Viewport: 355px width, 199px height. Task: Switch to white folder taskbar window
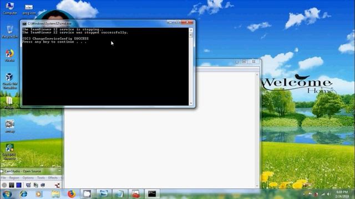(87, 194)
